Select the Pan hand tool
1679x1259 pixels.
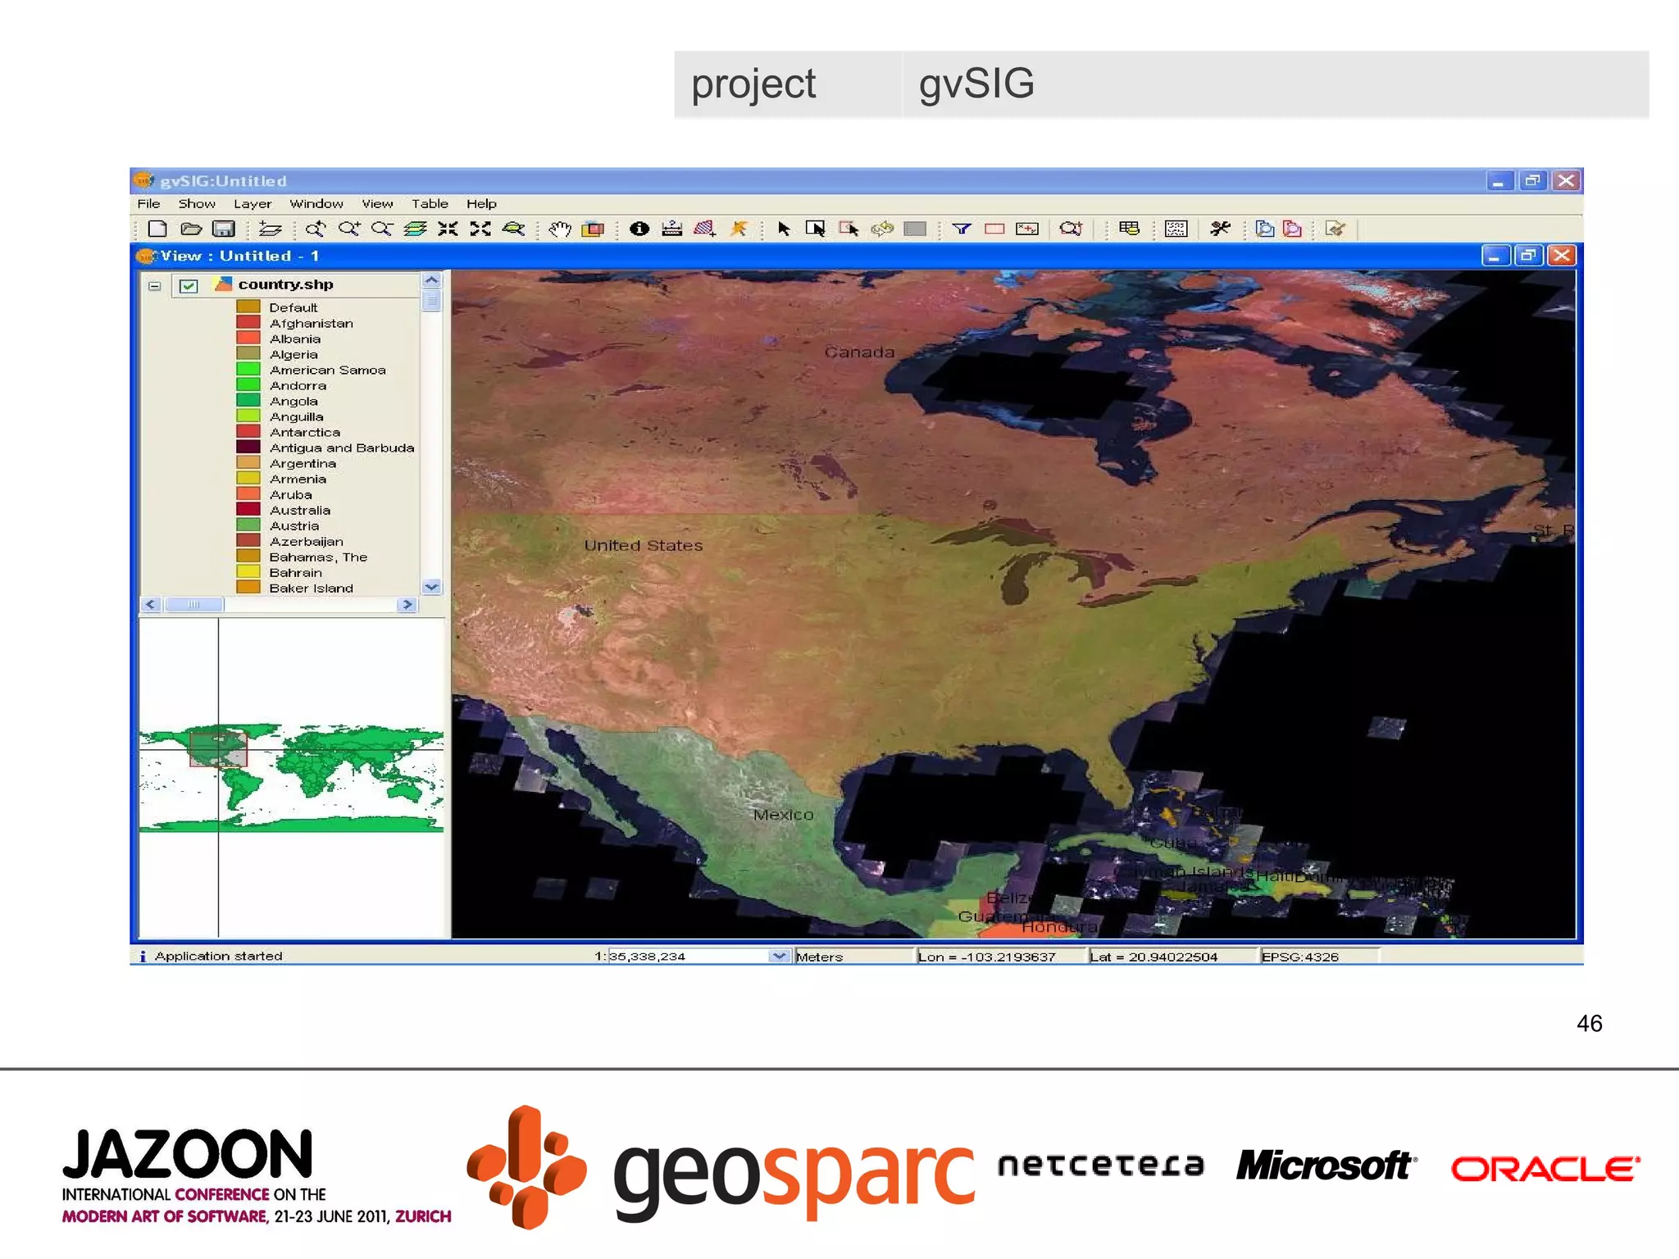(560, 229)
